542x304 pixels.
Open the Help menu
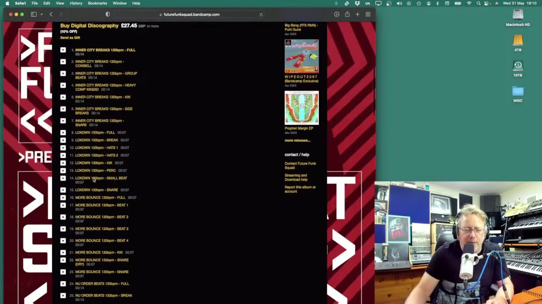click(136, 3)
